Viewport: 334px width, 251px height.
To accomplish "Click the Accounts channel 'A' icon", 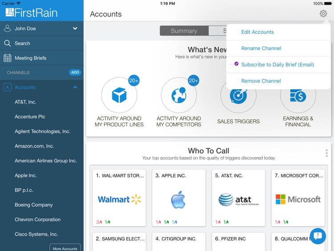I will [7, 87].
